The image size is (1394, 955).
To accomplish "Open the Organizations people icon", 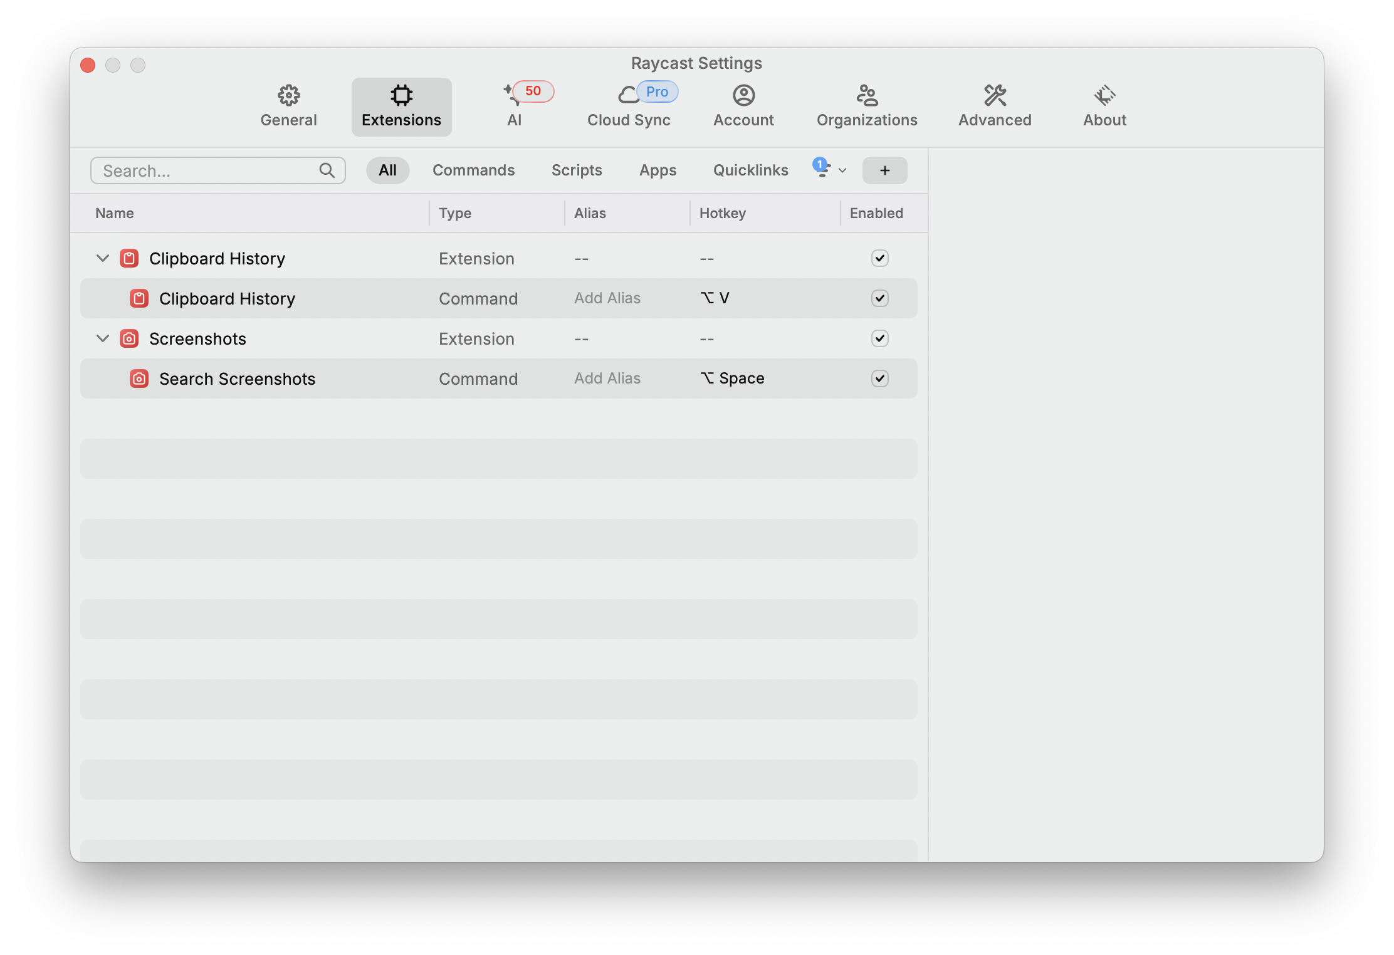I will tap(867, 96).
